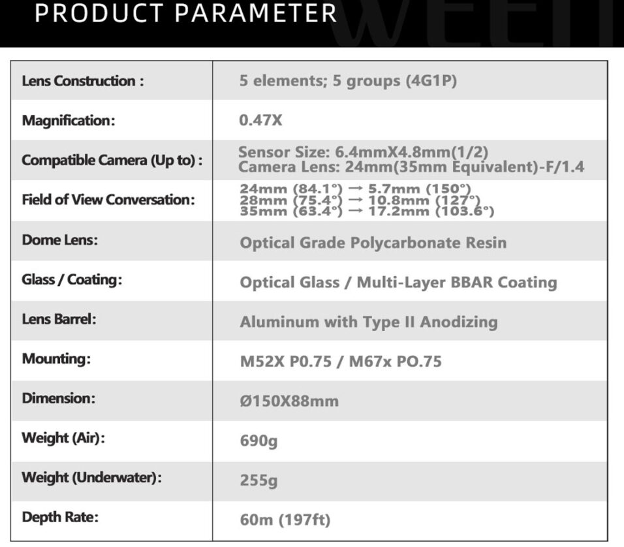
Task: Click the PRODUCT PARAMETER heading
Action: (186, 13)
